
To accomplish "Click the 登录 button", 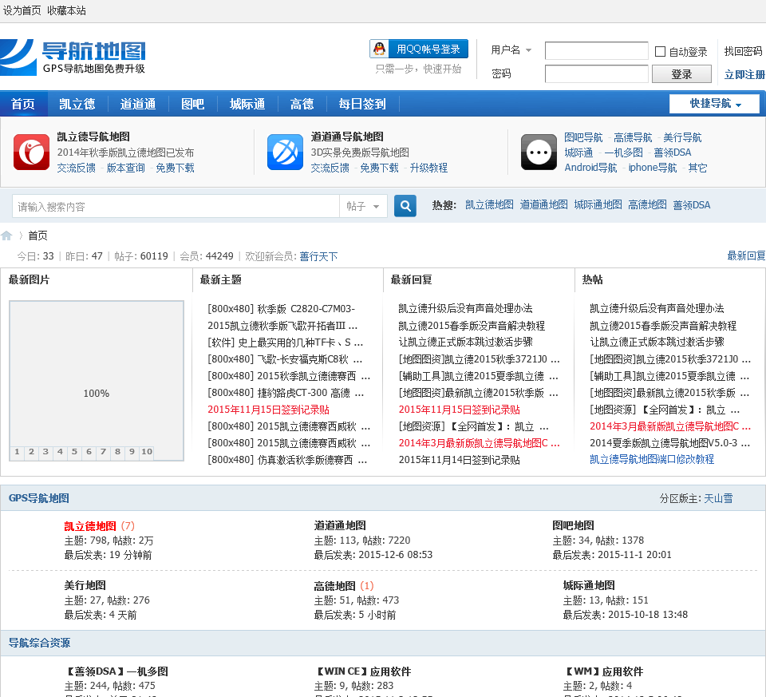I will pyautogui.click(x=681, y=74).
